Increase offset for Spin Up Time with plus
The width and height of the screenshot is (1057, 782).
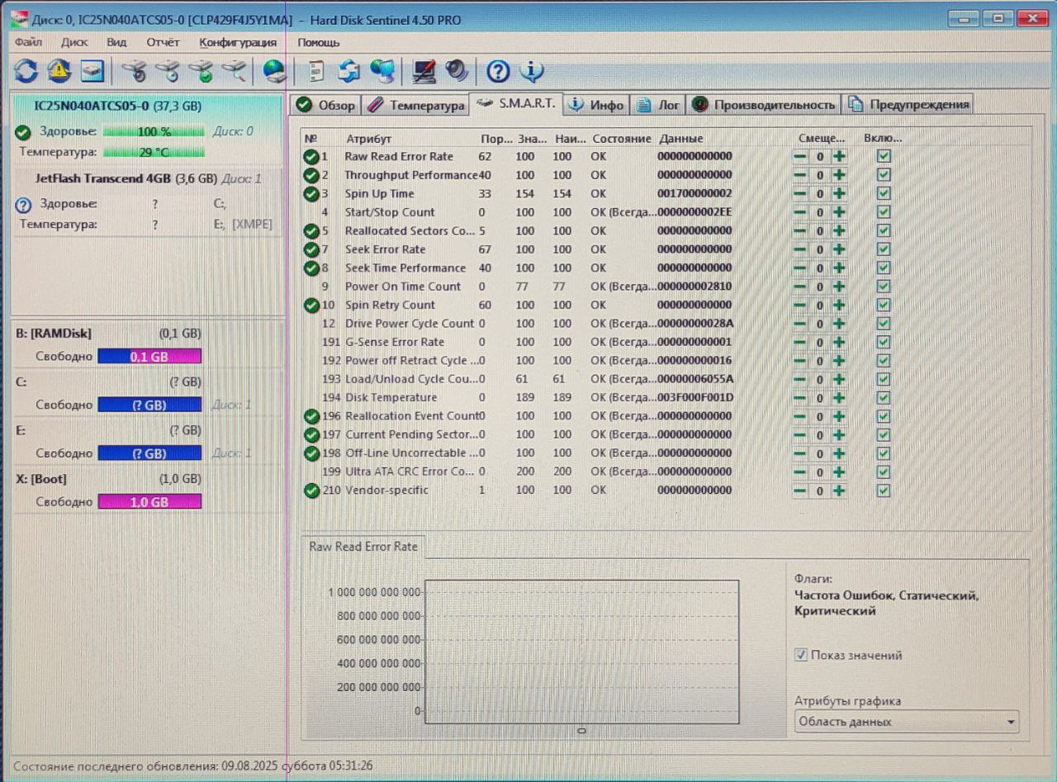click(839, 193)
